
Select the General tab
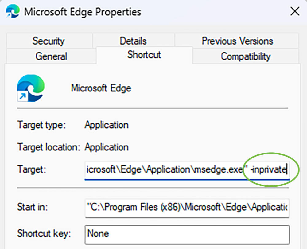pos(51,56)
